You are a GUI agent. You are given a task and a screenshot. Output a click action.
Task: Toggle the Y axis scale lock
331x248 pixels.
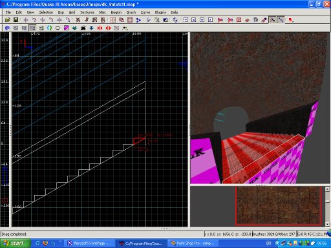coord(202,20)
